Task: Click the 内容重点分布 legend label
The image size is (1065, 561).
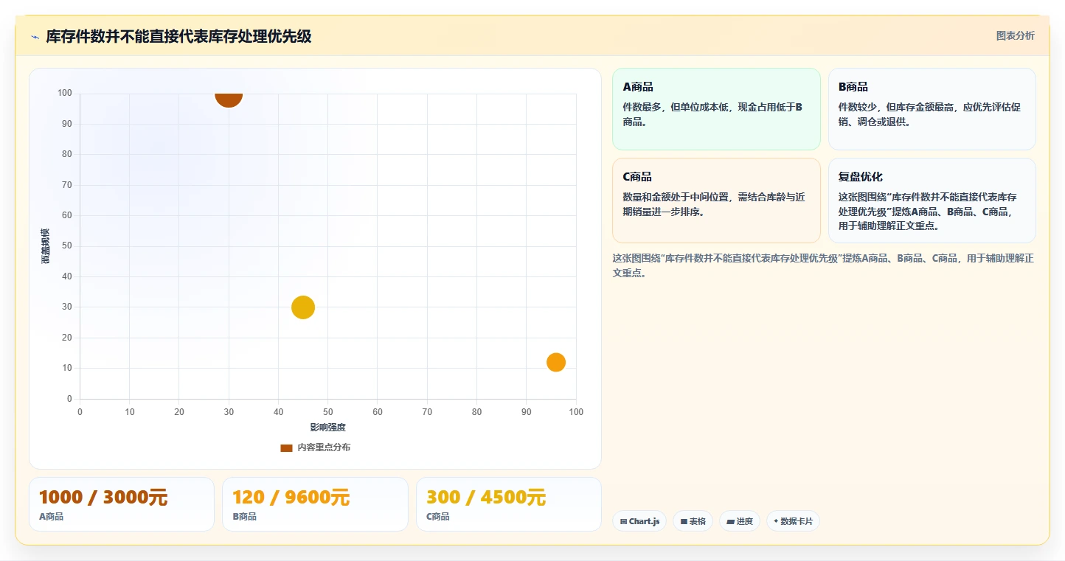Action: [x=324, y=447]
